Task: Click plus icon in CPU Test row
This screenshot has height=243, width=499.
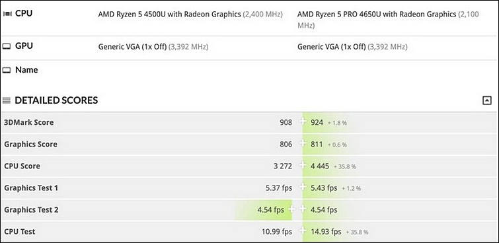Action: click(303, 231)
